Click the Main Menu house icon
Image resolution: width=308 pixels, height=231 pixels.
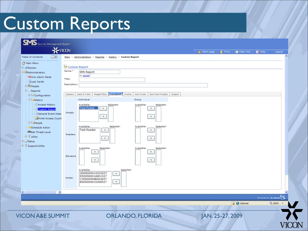click(x=23, y=63)
